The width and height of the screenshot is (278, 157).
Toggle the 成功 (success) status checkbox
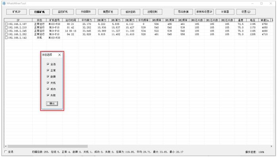48,89
